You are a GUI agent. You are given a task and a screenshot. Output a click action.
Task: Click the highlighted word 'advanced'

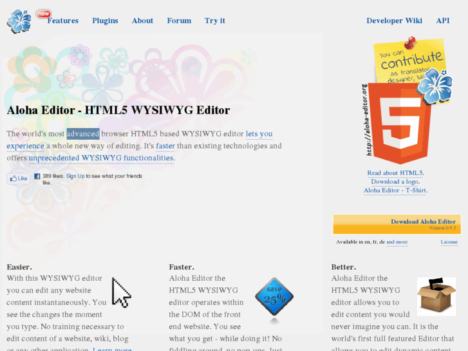pyautogui.click(x=82, y=134)
